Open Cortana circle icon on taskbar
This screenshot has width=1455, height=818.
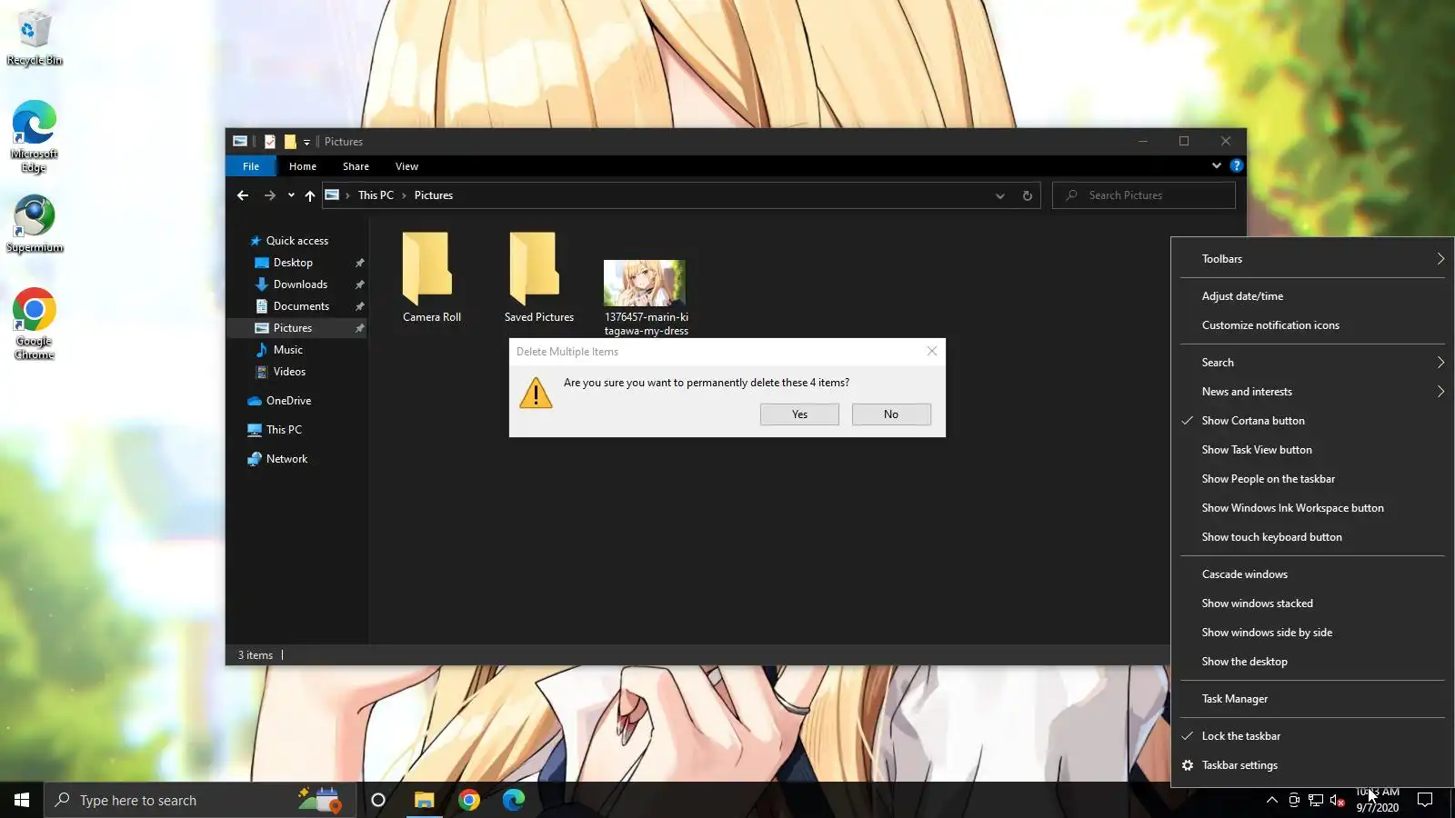click(378, 800)
